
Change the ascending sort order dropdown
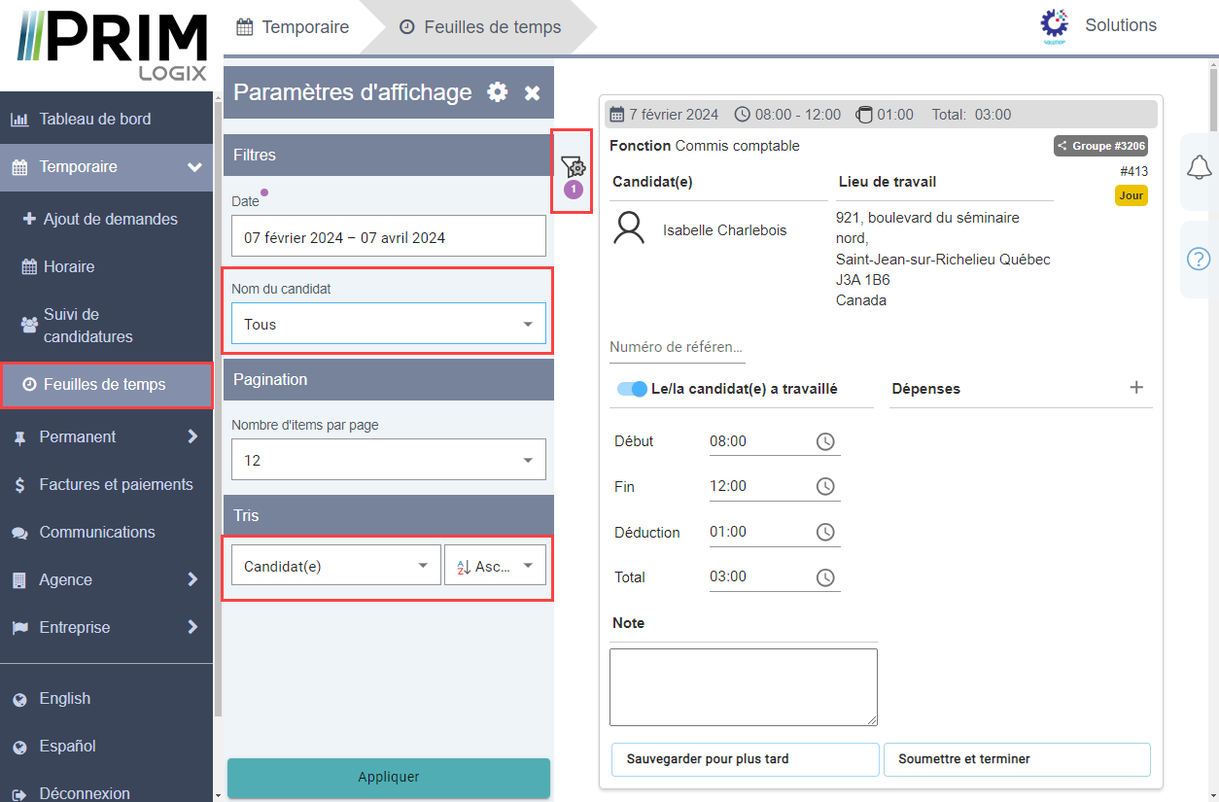tap(495, 566)
